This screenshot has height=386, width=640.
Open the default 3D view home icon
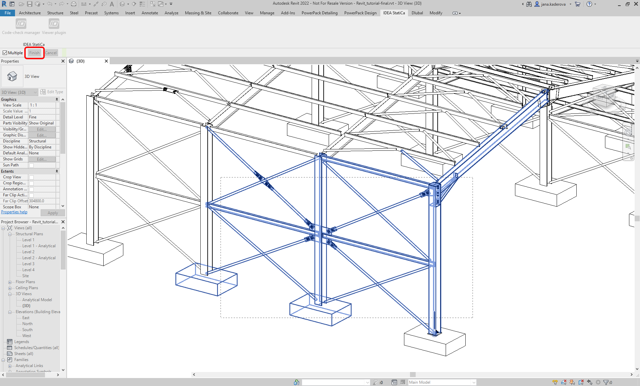click(123, 4)
